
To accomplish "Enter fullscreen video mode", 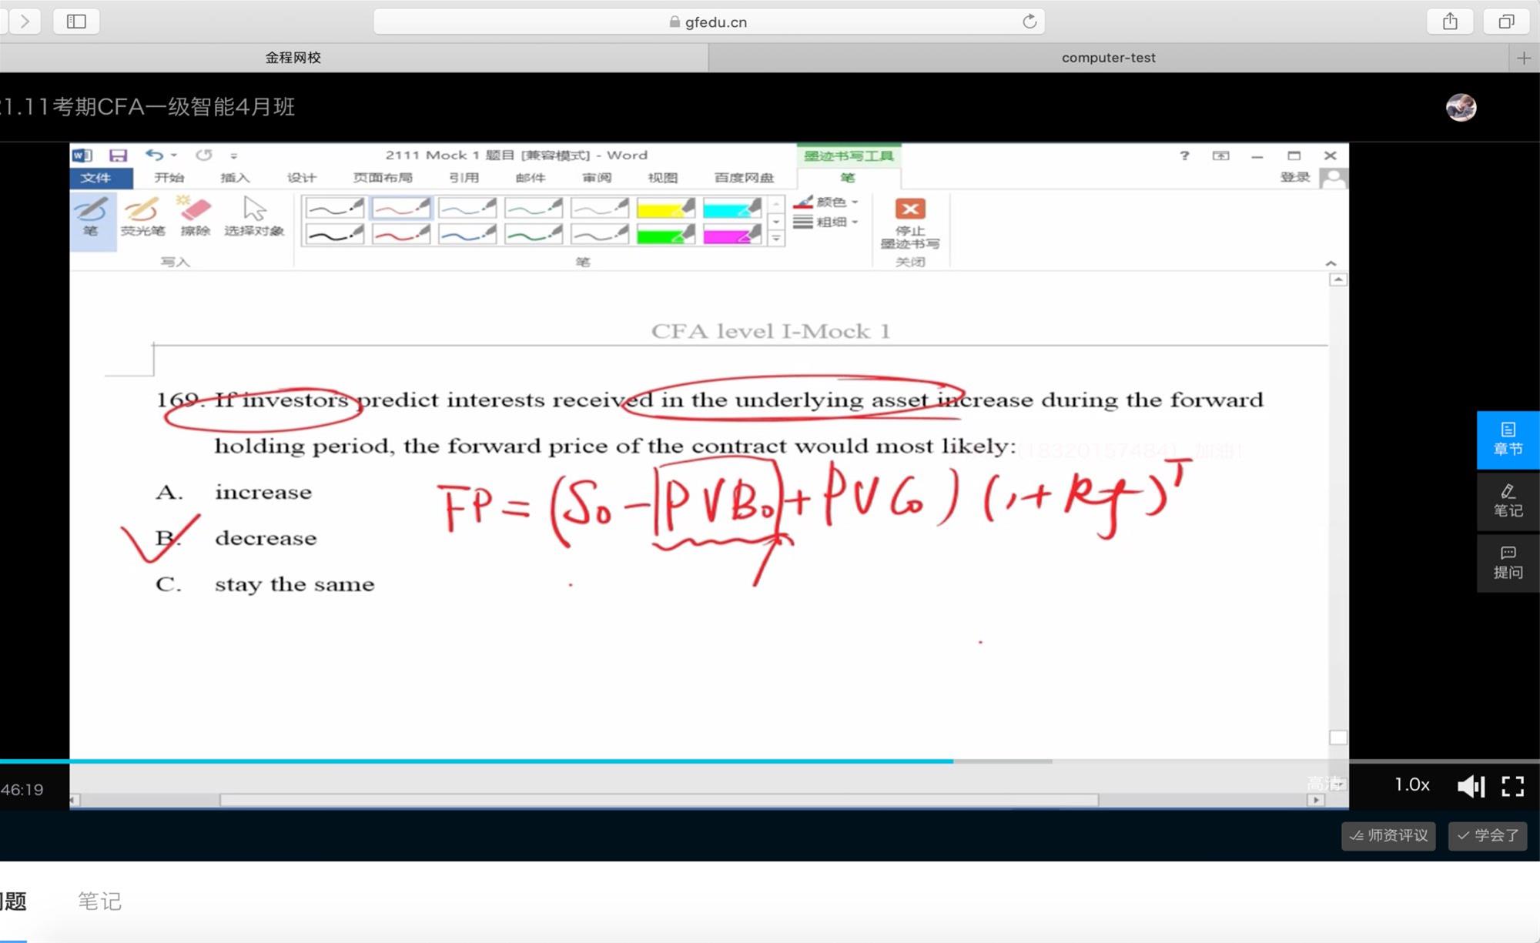I will (1512, 786).
